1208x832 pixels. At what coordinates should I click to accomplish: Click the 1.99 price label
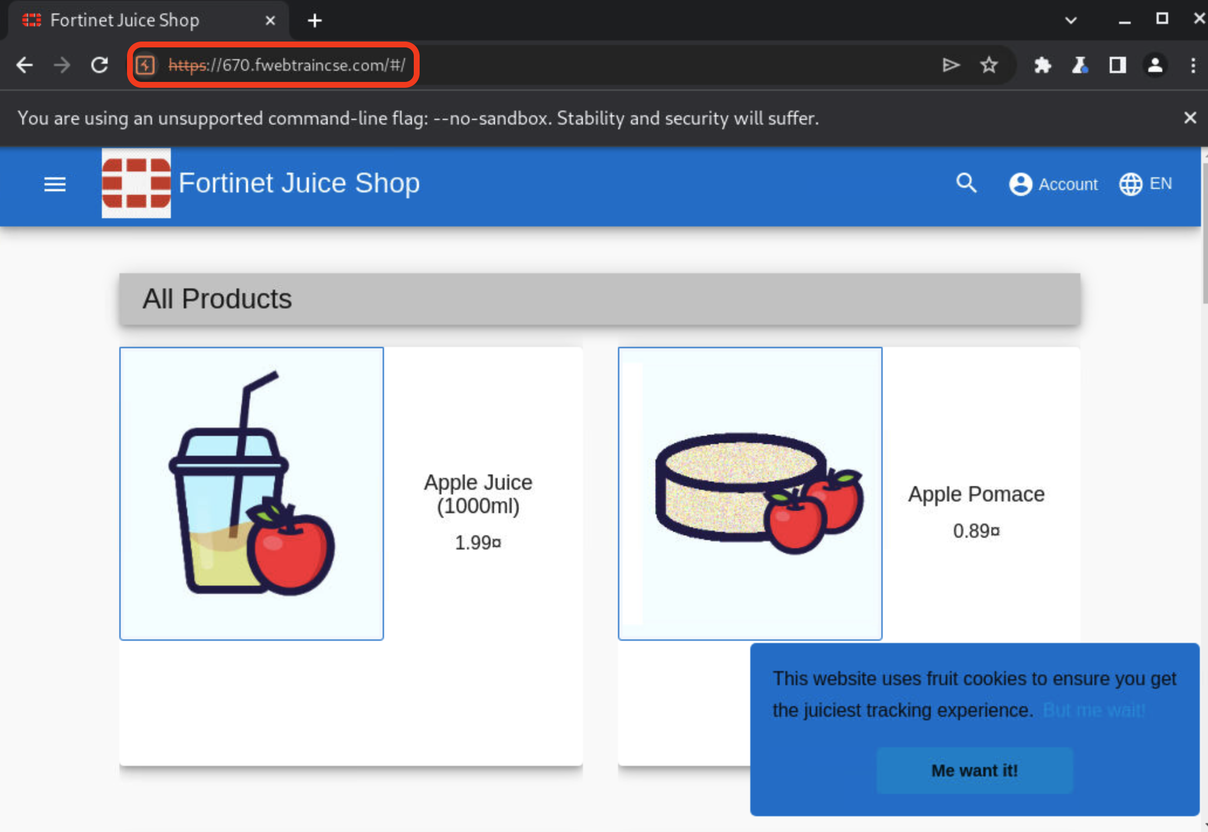click(x=478, y=542)
